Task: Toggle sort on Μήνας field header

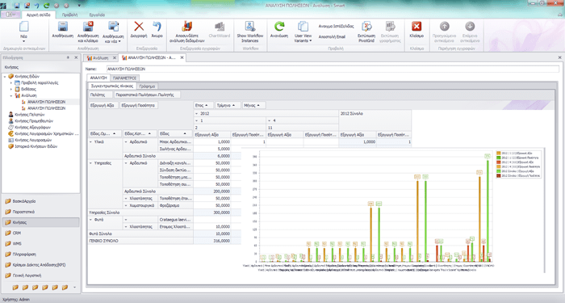Action: pos(253,105)
